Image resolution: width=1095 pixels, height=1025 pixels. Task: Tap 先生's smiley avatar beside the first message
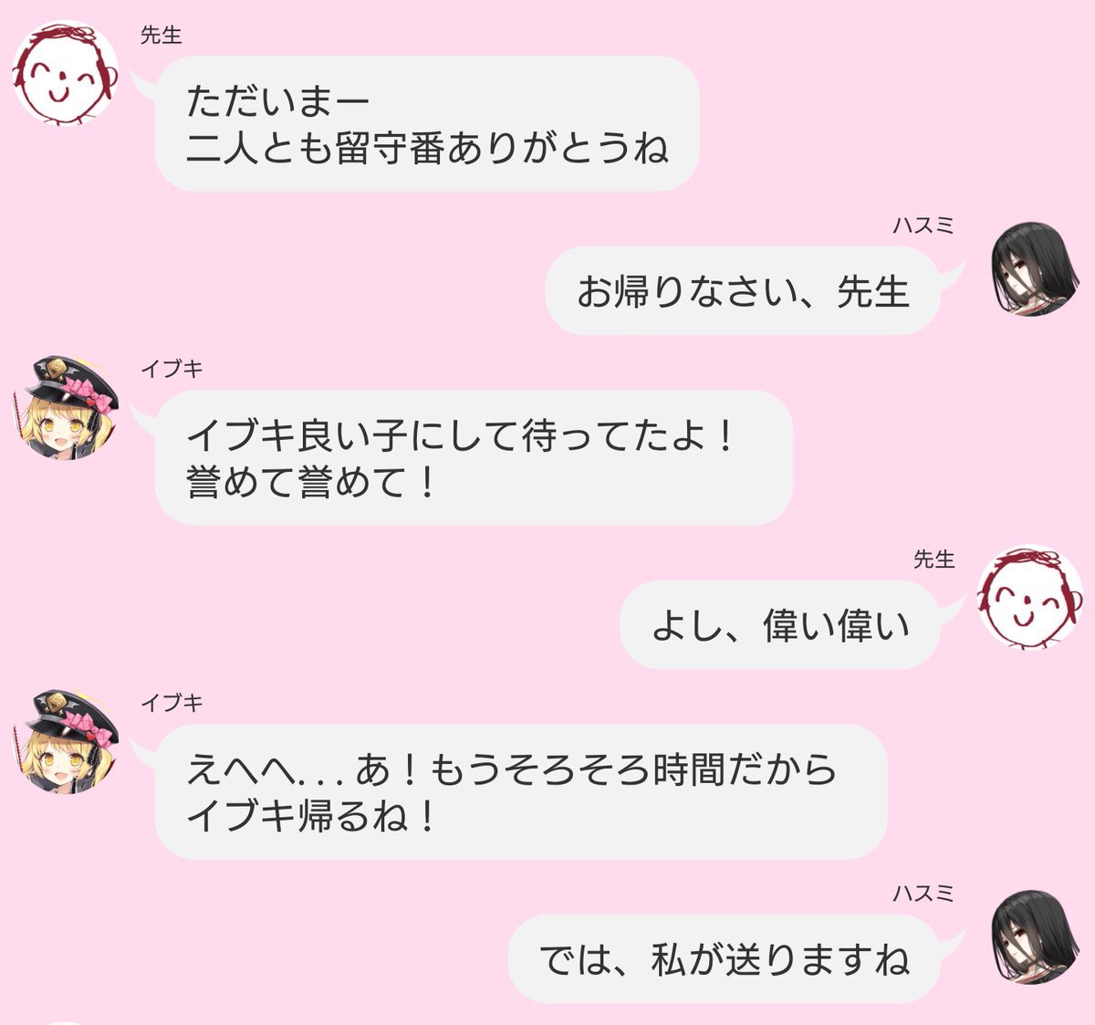pos(66,73)
